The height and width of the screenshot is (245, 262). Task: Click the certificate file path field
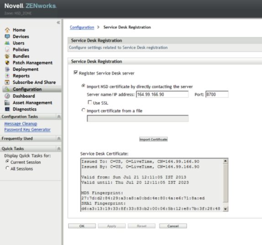[x=138, y=118]
